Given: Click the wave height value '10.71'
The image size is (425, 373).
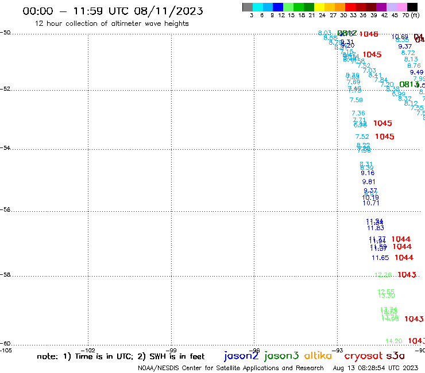Looking at the screenshot, I should click(371, 203).
